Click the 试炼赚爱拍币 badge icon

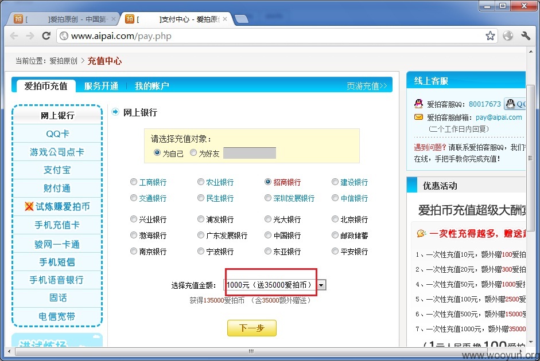click(29, 206)
